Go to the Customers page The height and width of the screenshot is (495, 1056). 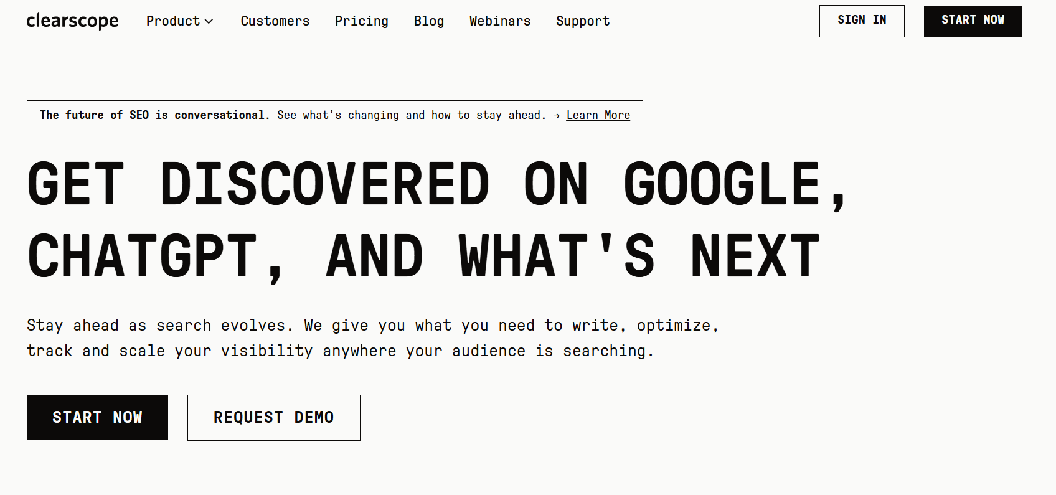click(x=275, y=21)
